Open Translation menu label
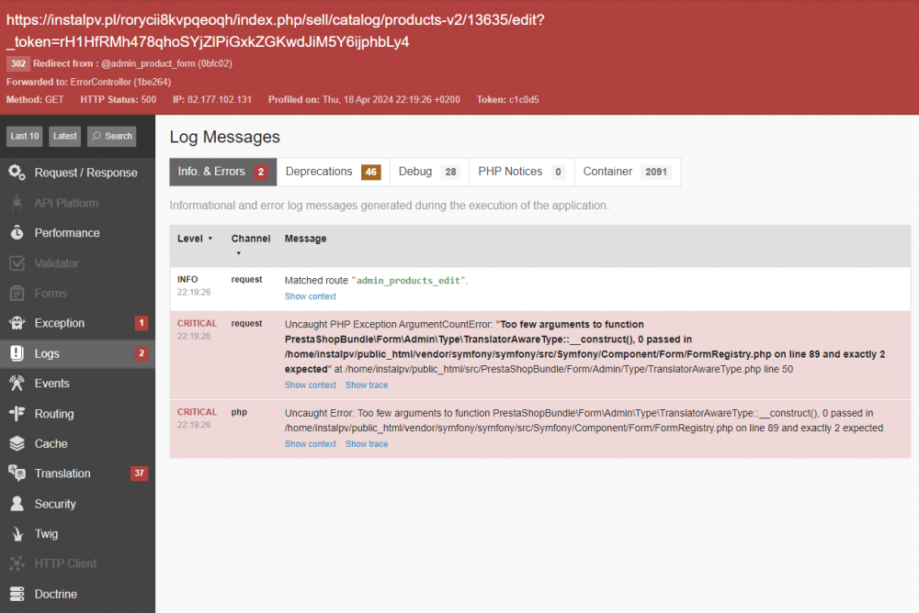Screen dimensions: 919x613 [x=62, y=474]
